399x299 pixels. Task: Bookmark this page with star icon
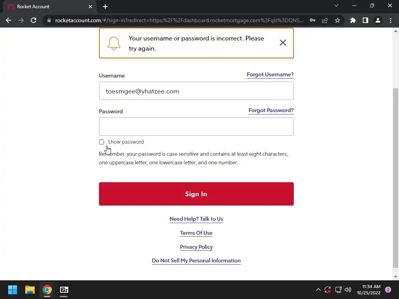click(337, 20)
